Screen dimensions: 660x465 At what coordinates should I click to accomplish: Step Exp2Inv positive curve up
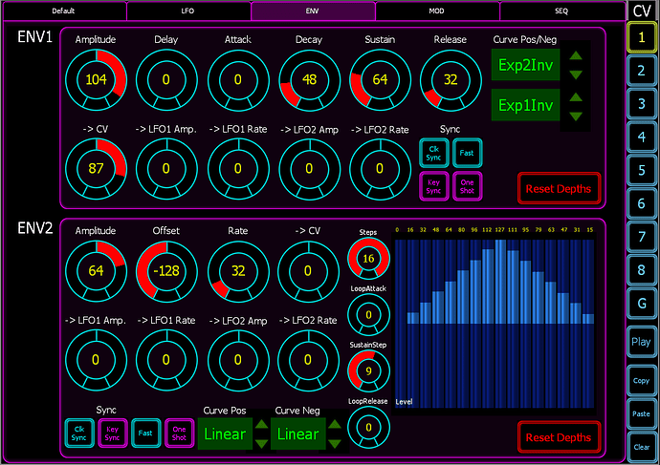tap(576, 56)
